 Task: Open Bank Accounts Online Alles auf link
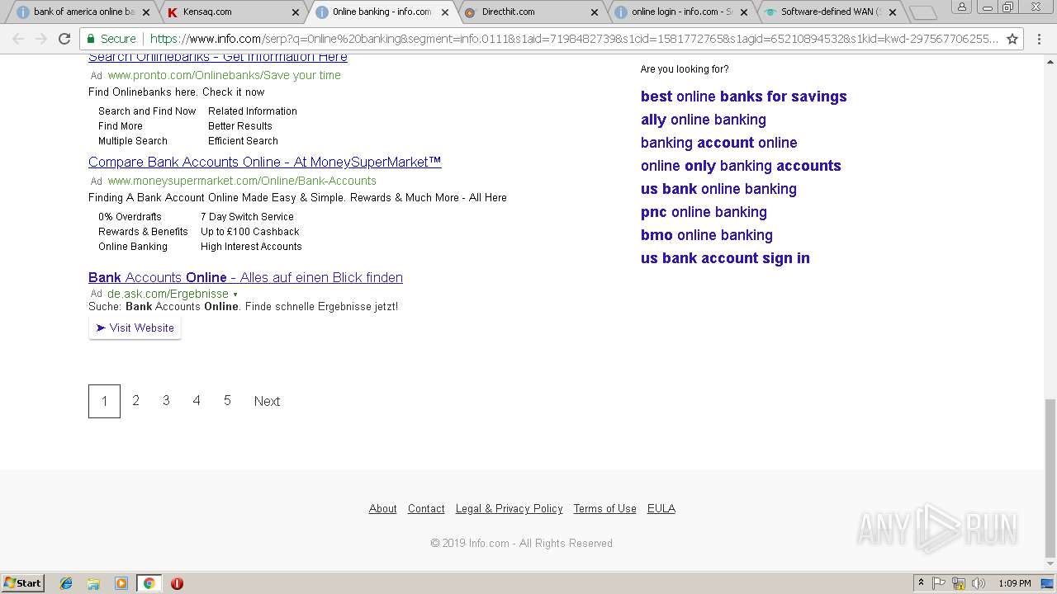click(x=245, y=278)
